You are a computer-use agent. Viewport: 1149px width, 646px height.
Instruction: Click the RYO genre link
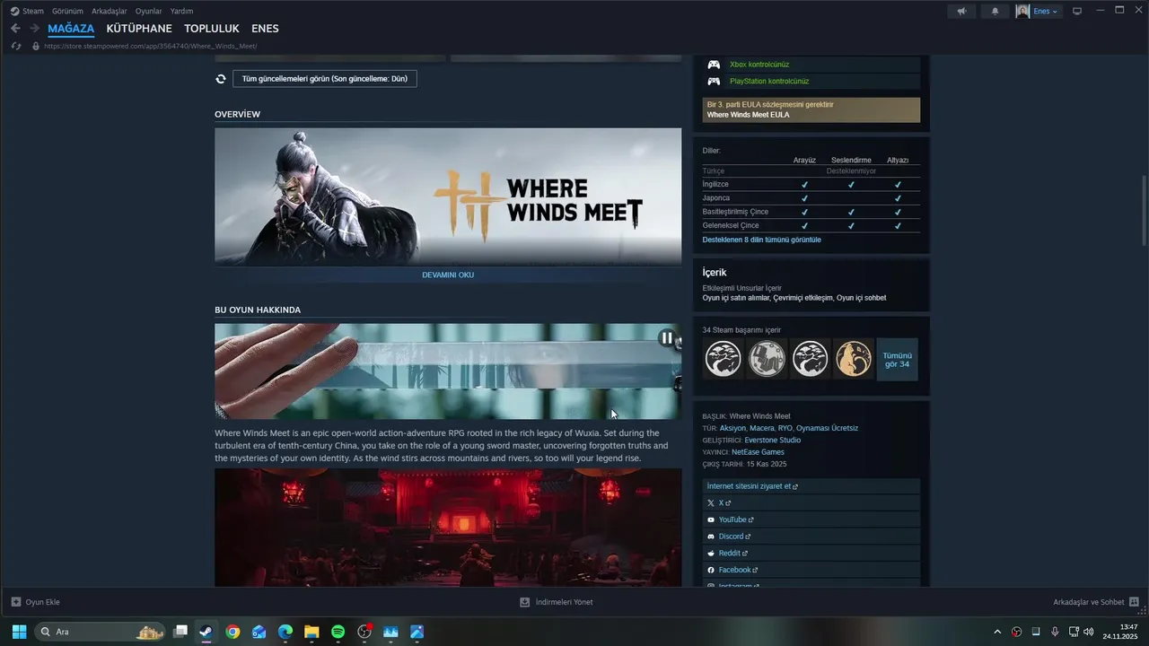(x=785, y=428)
